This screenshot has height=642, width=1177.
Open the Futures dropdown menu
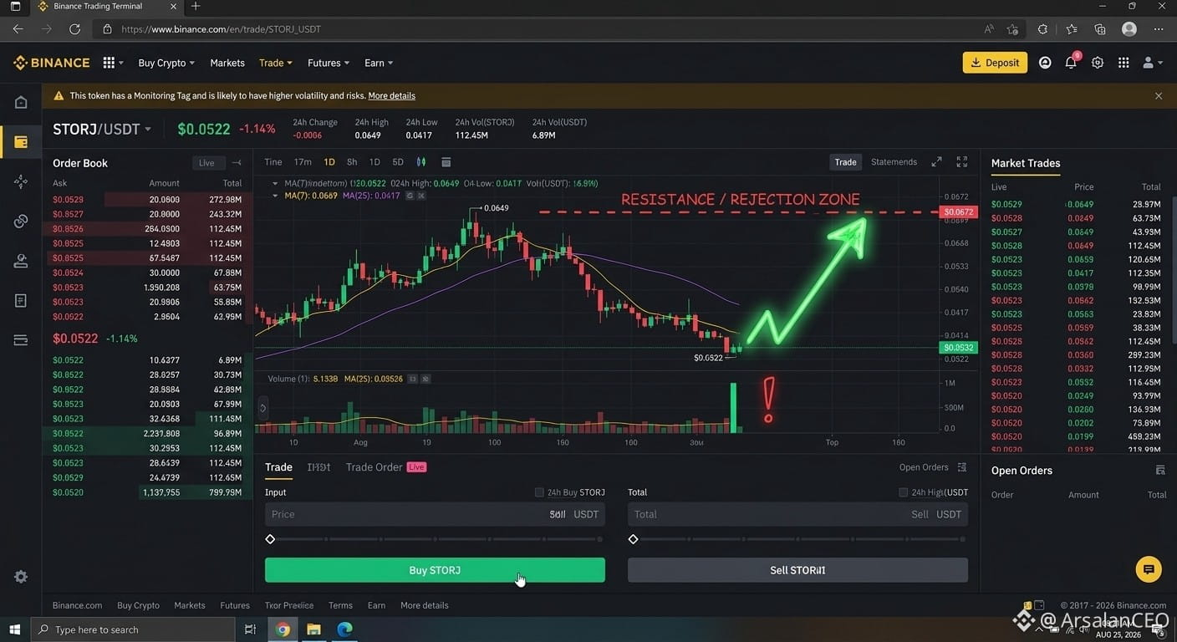point(329,63)
